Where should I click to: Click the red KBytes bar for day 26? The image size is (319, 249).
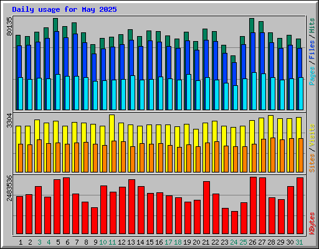click(x=254, y=205)
